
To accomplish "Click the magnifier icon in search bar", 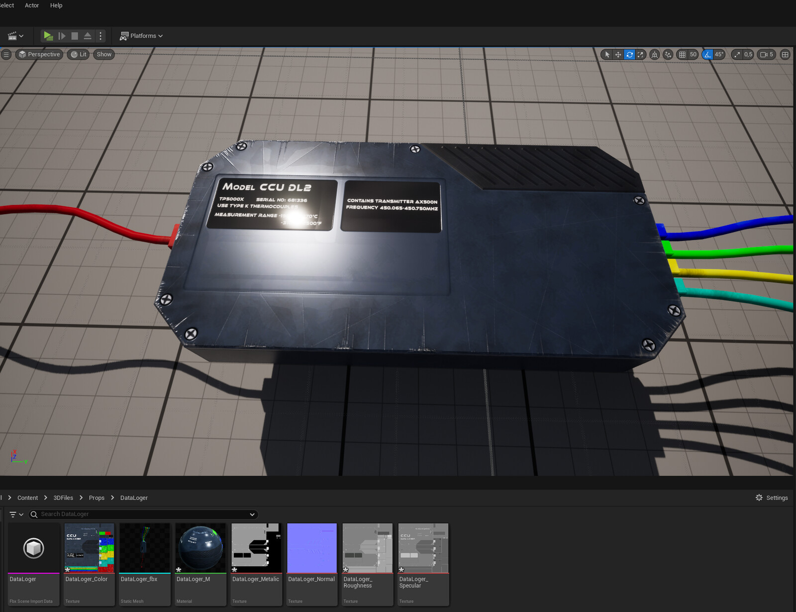I will (x=34, y=514).
